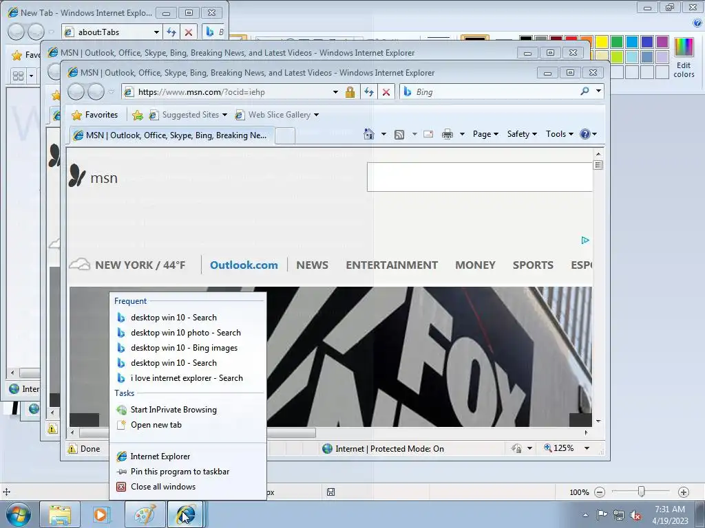
Task: Pick the yellow color swatch in Paint
Action: click(x=601, y=42)
